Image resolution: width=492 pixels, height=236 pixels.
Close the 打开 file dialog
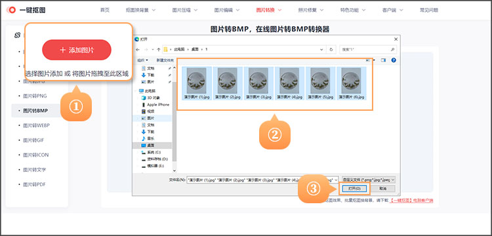(x=396, y=39)
